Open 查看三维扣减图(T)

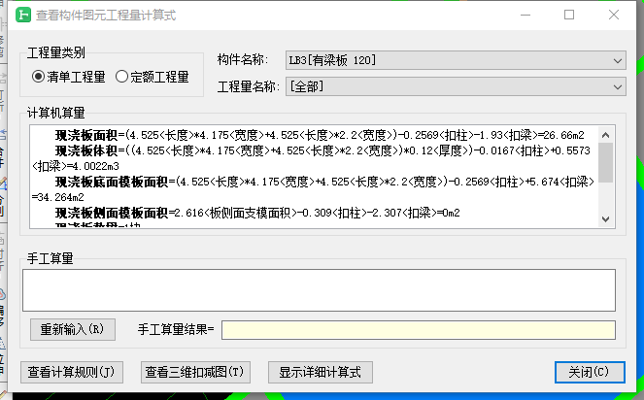(195, 372)
